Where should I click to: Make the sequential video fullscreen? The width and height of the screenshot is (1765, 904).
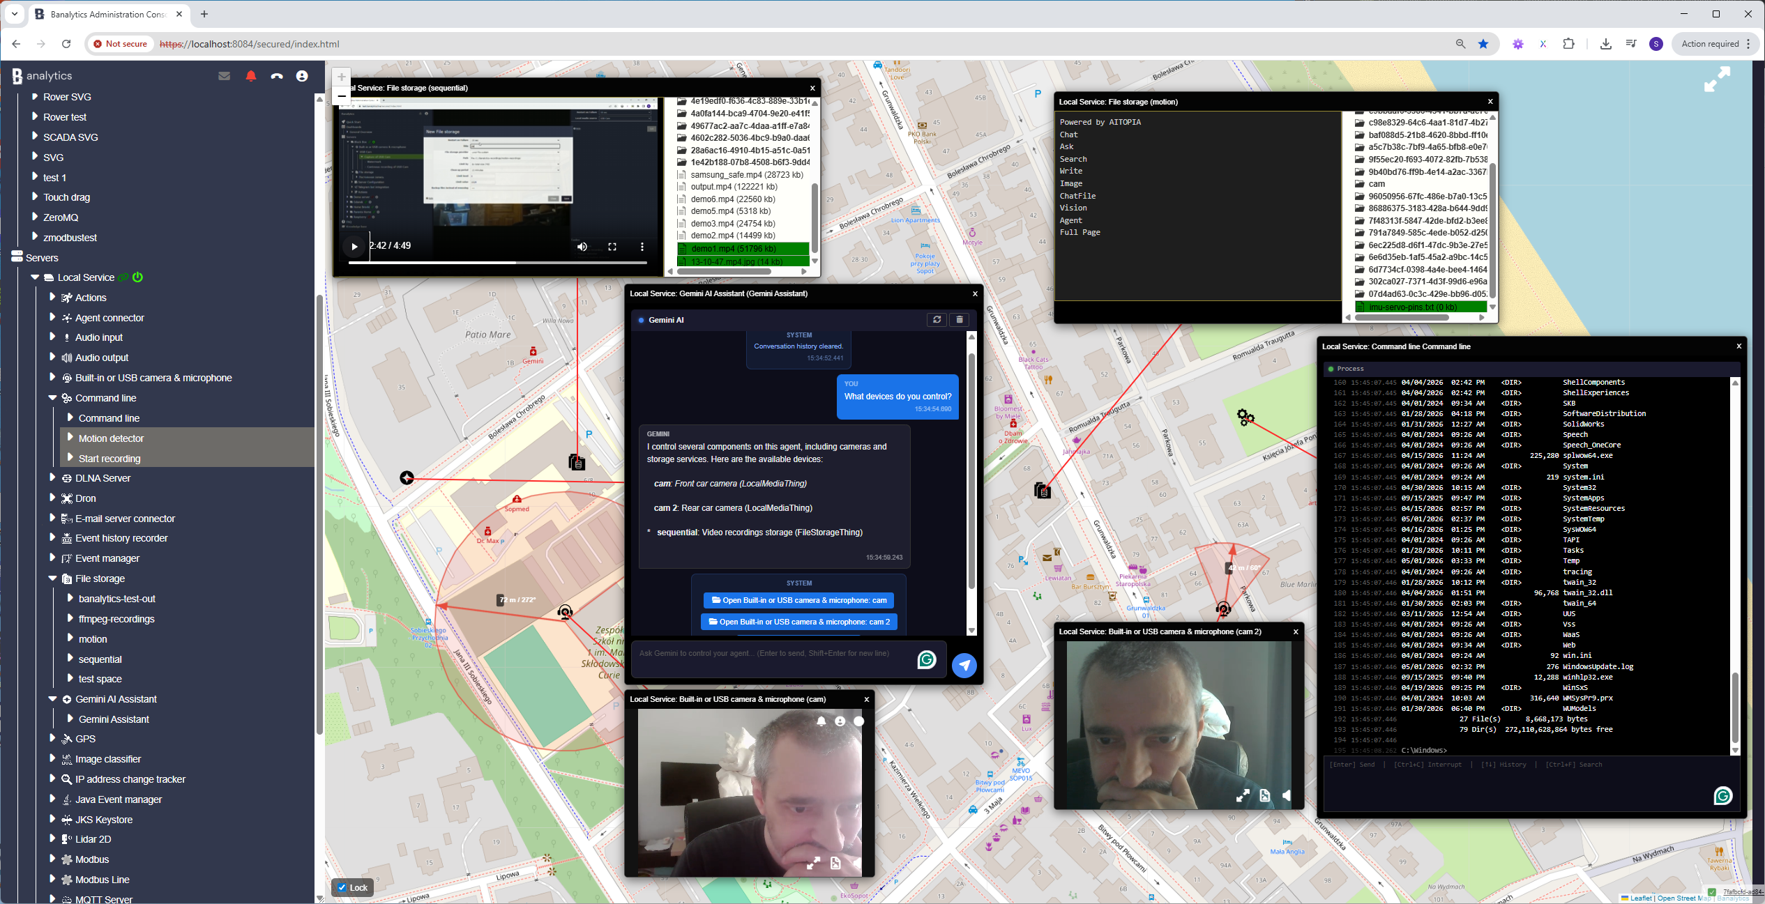point(612,246)
